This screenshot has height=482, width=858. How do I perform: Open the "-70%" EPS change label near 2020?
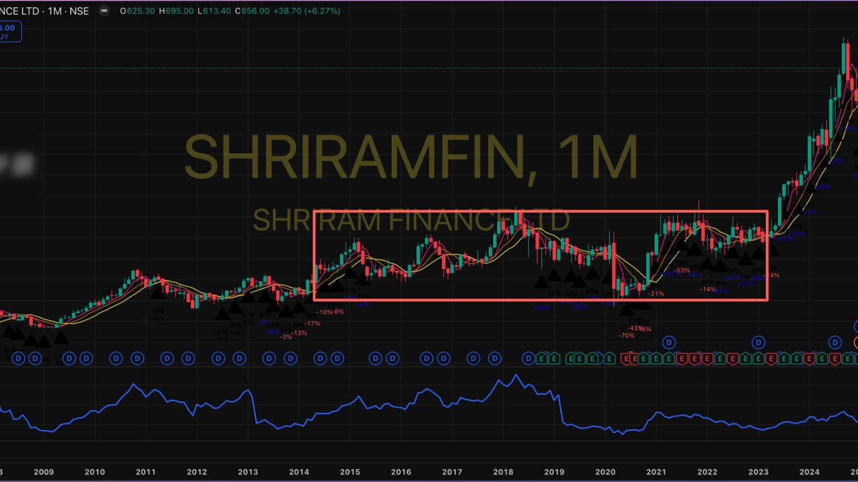tap(625, 335)
